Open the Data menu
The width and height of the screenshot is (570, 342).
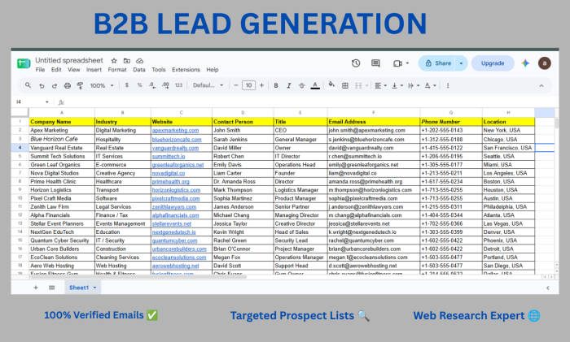point(139,70)
